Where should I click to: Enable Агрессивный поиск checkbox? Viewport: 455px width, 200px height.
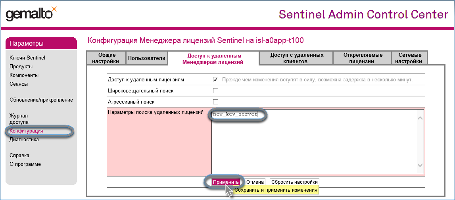tap(216, 102)
